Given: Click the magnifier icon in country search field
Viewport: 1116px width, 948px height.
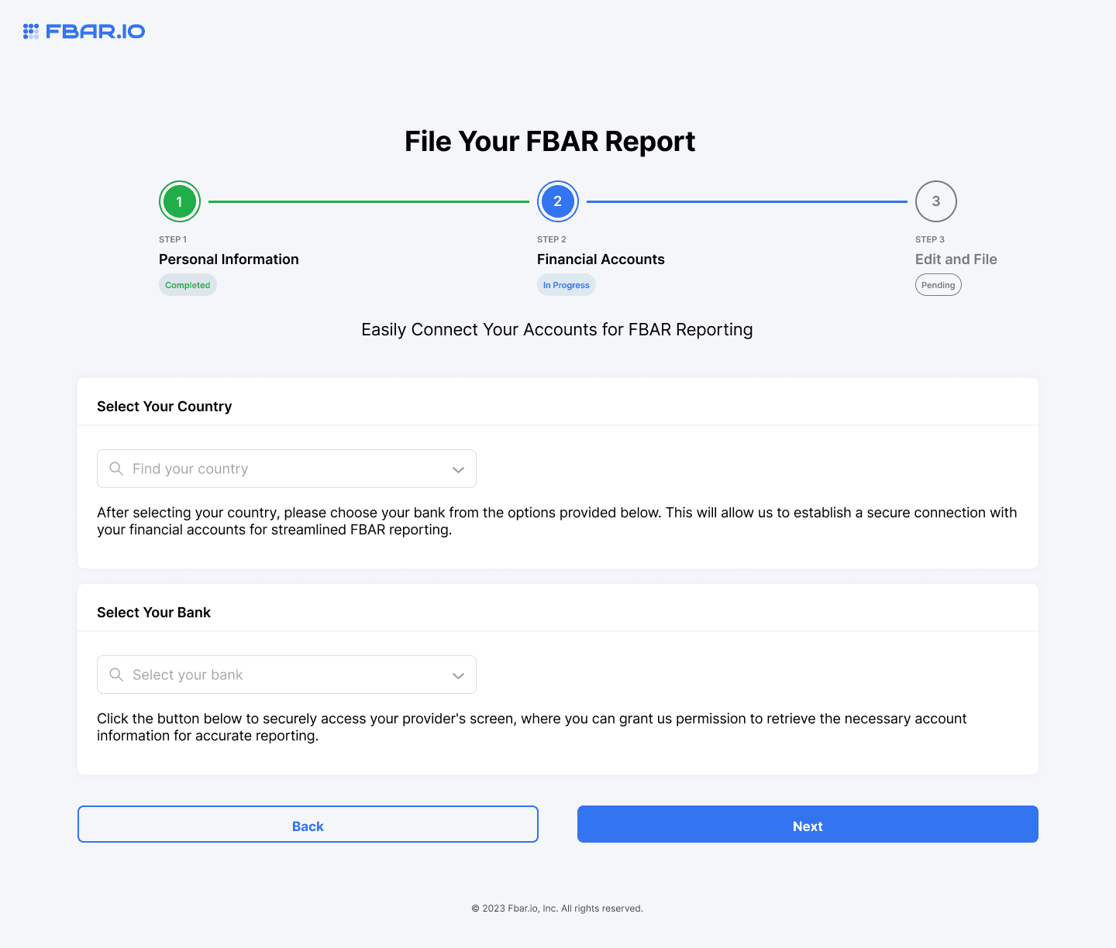Looking at the screenshot, I should coord(116,469).
